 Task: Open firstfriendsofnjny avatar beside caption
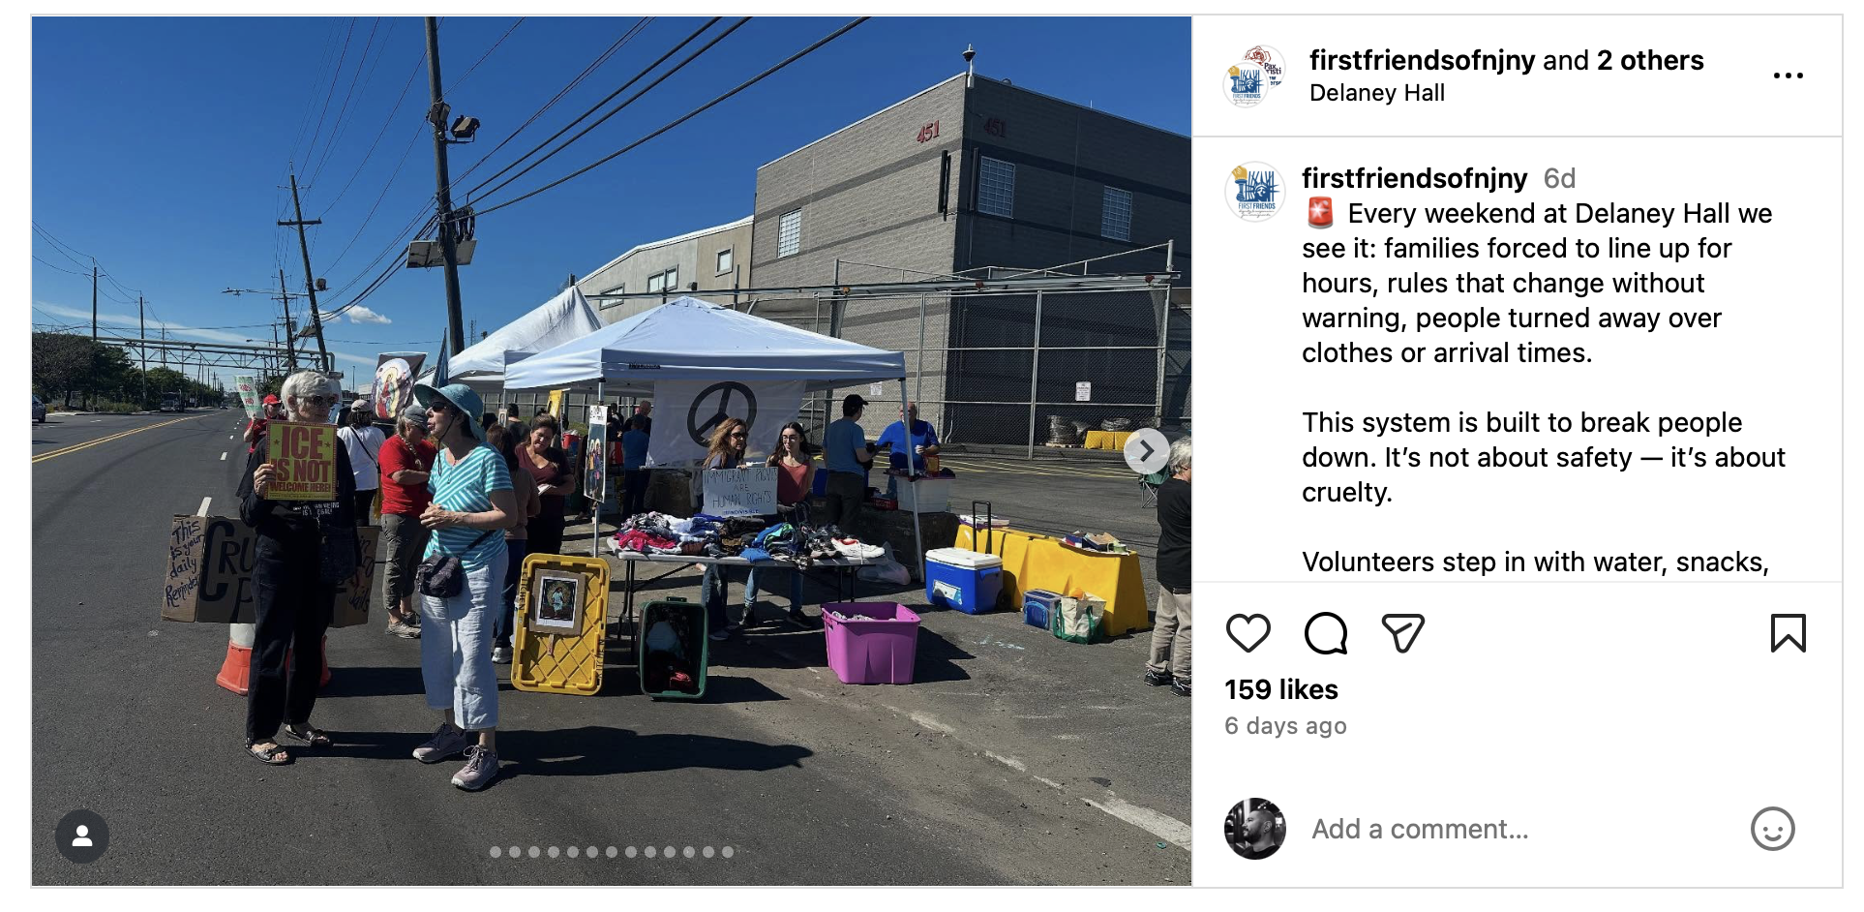(1254, 191)
